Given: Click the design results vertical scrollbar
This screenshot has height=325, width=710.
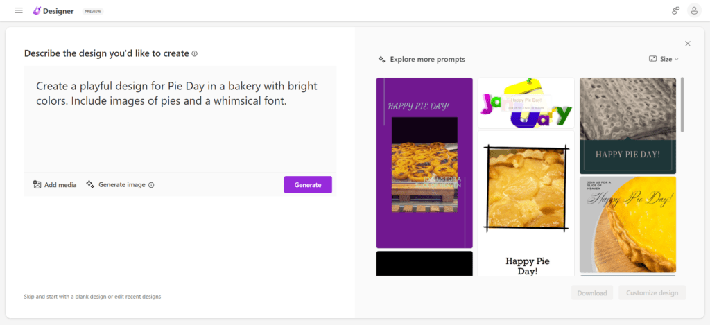Looking at the screenshot, I should point(683,104).
